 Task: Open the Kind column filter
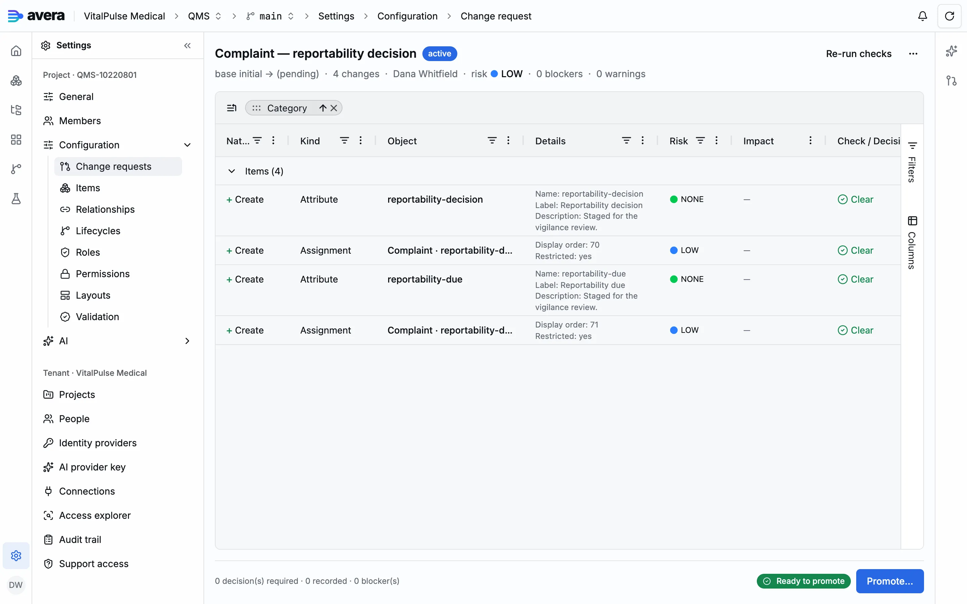tap(344, 141)
